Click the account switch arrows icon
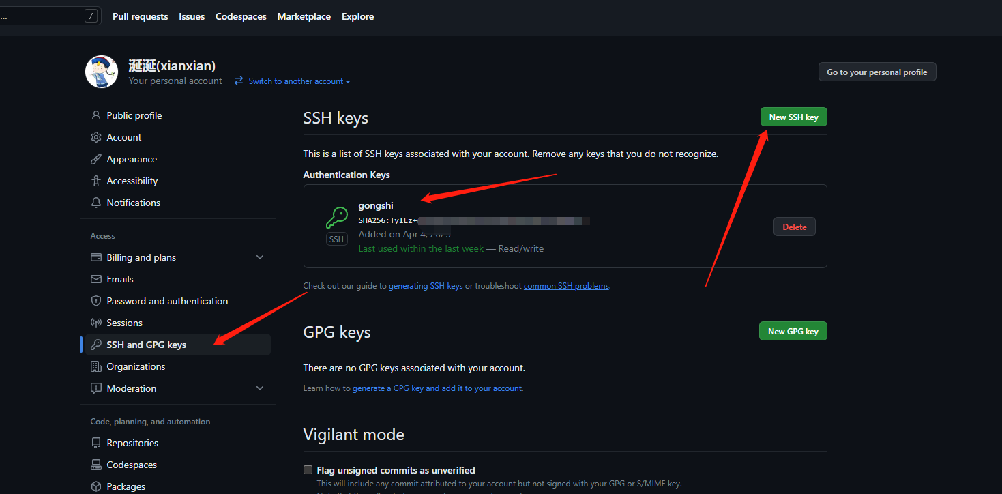 (x=239, y=81)
